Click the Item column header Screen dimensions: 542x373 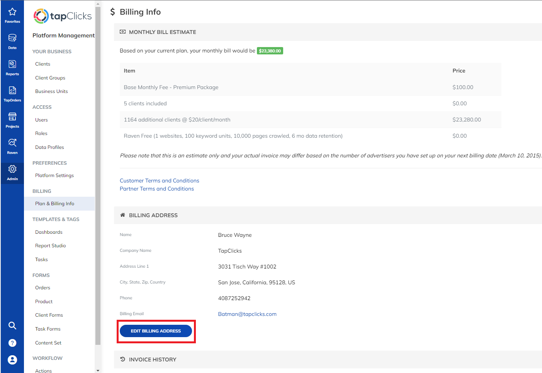(129, 71)
